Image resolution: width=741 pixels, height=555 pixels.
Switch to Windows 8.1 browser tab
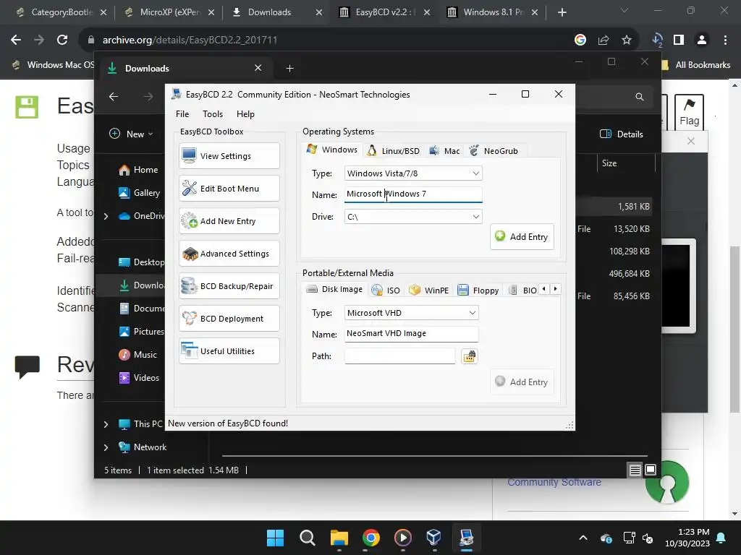coord(493,12)
